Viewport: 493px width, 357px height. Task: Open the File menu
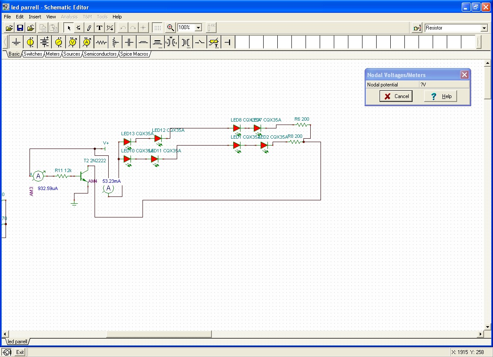pos(7,17)
